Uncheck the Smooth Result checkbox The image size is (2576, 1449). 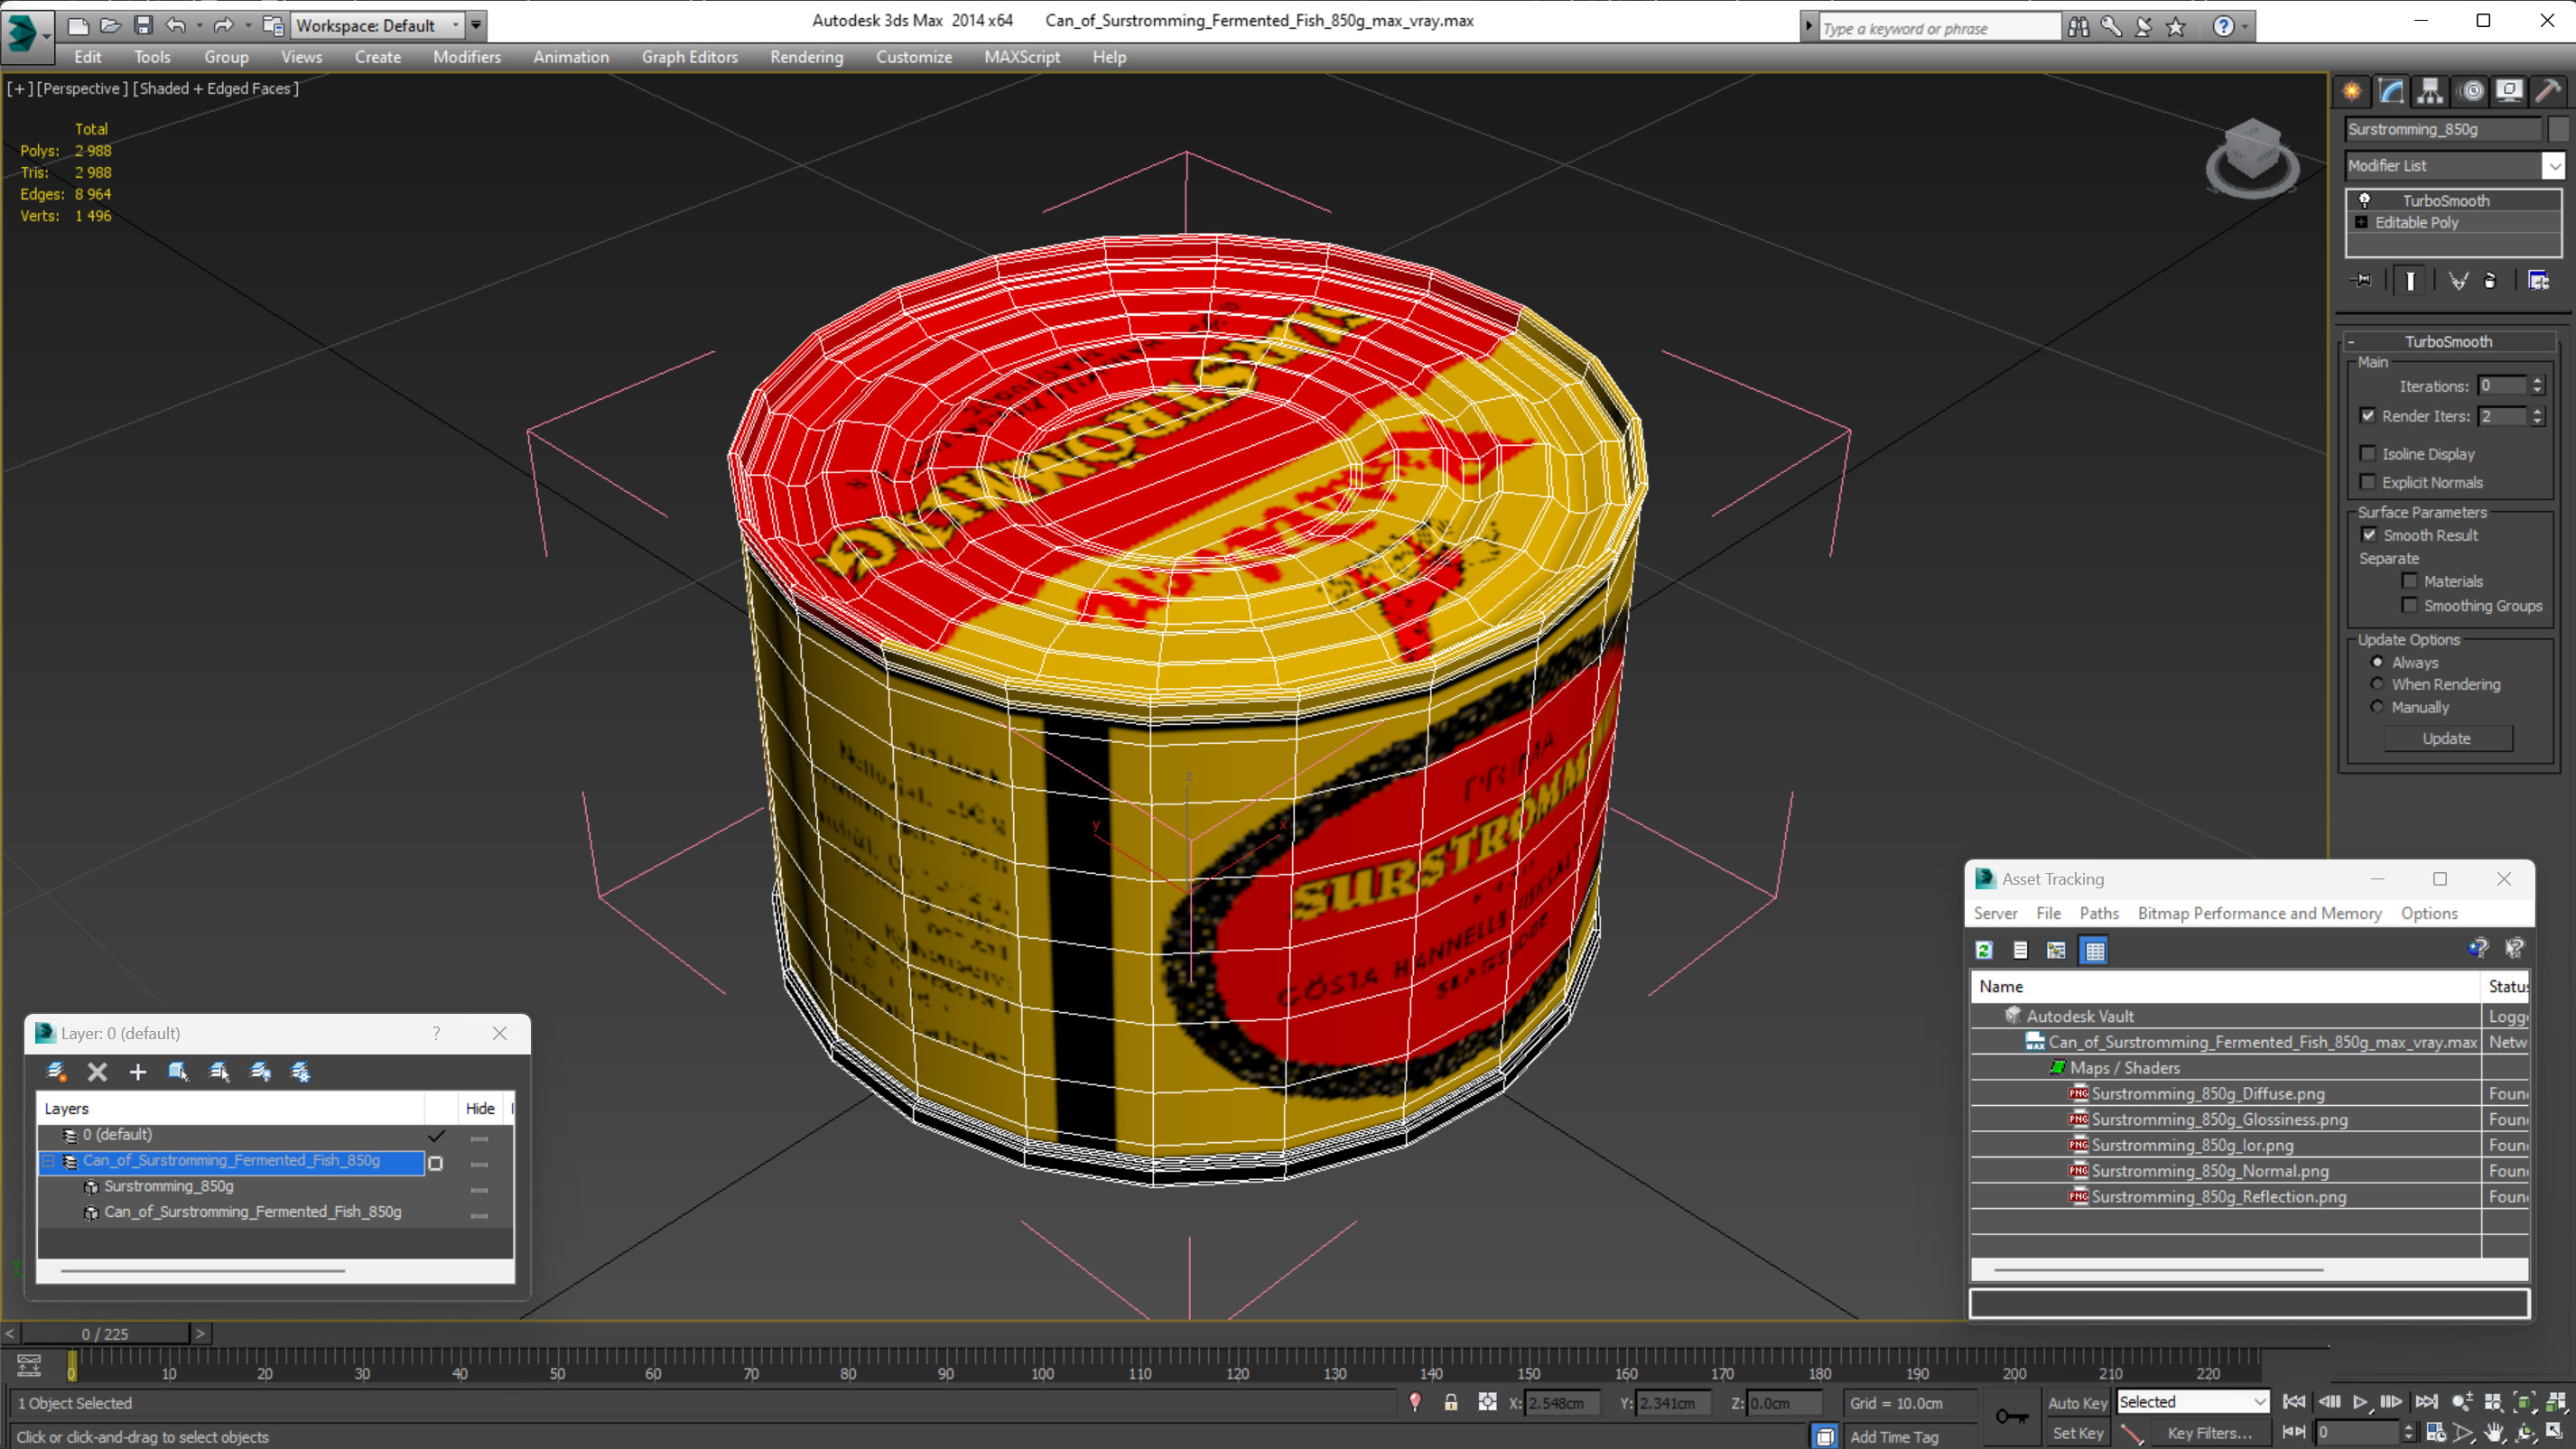click(x=2368, y=535)
